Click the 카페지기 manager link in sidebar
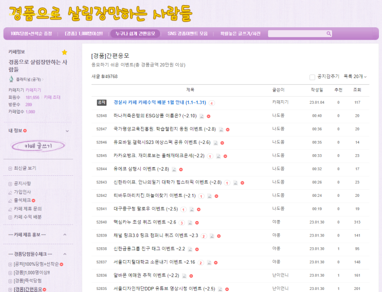The height and width of the screenshot is (292, 382). click(x=33, y=90)
